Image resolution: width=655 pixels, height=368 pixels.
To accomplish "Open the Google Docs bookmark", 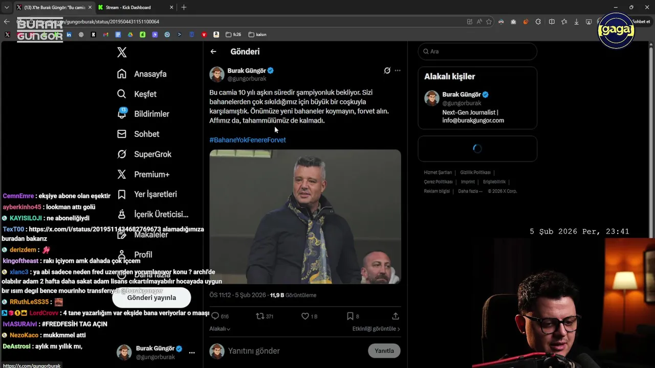I will click(118, 35).
